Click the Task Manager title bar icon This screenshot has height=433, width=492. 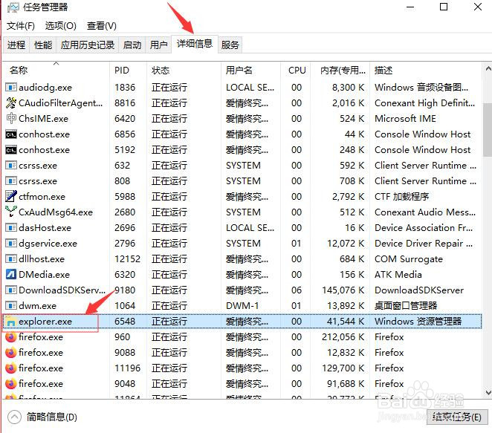pyautogui.click(x=13, y=7)
